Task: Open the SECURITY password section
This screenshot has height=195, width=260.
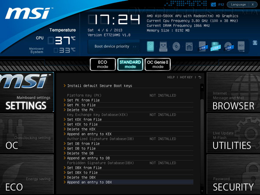Action: [x=233, y=174]
